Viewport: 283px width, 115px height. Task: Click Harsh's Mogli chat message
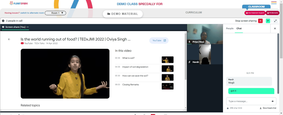tap(249, 81)
